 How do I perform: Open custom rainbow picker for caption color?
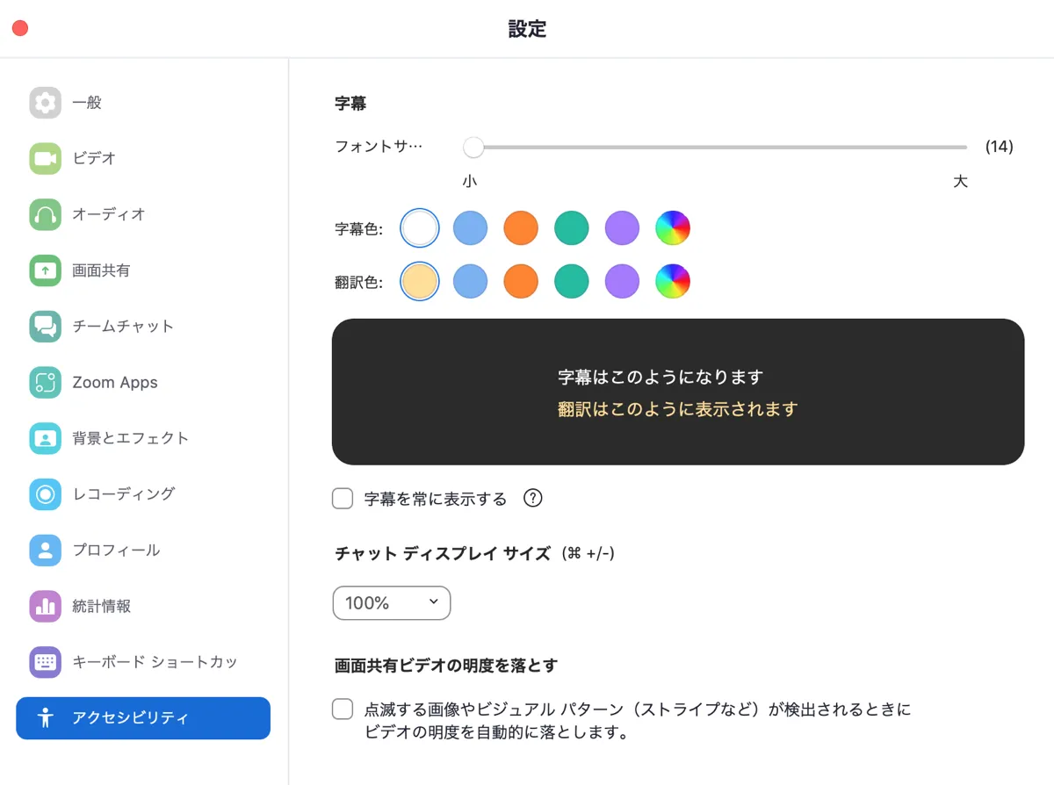[673, 228]
